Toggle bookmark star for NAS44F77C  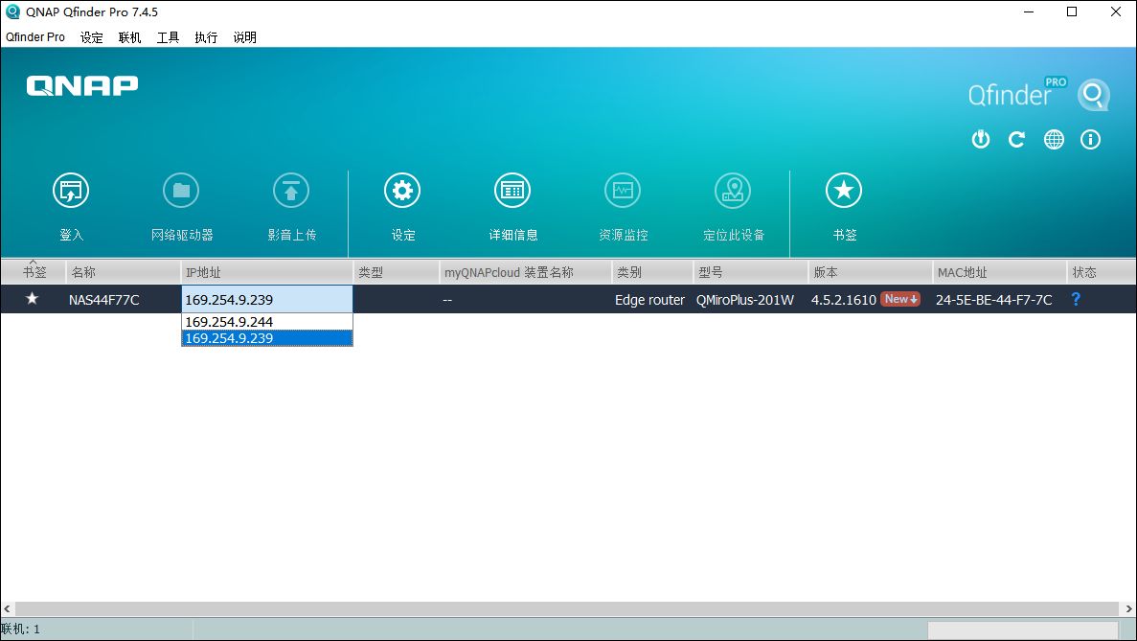(x=32, y=299)
